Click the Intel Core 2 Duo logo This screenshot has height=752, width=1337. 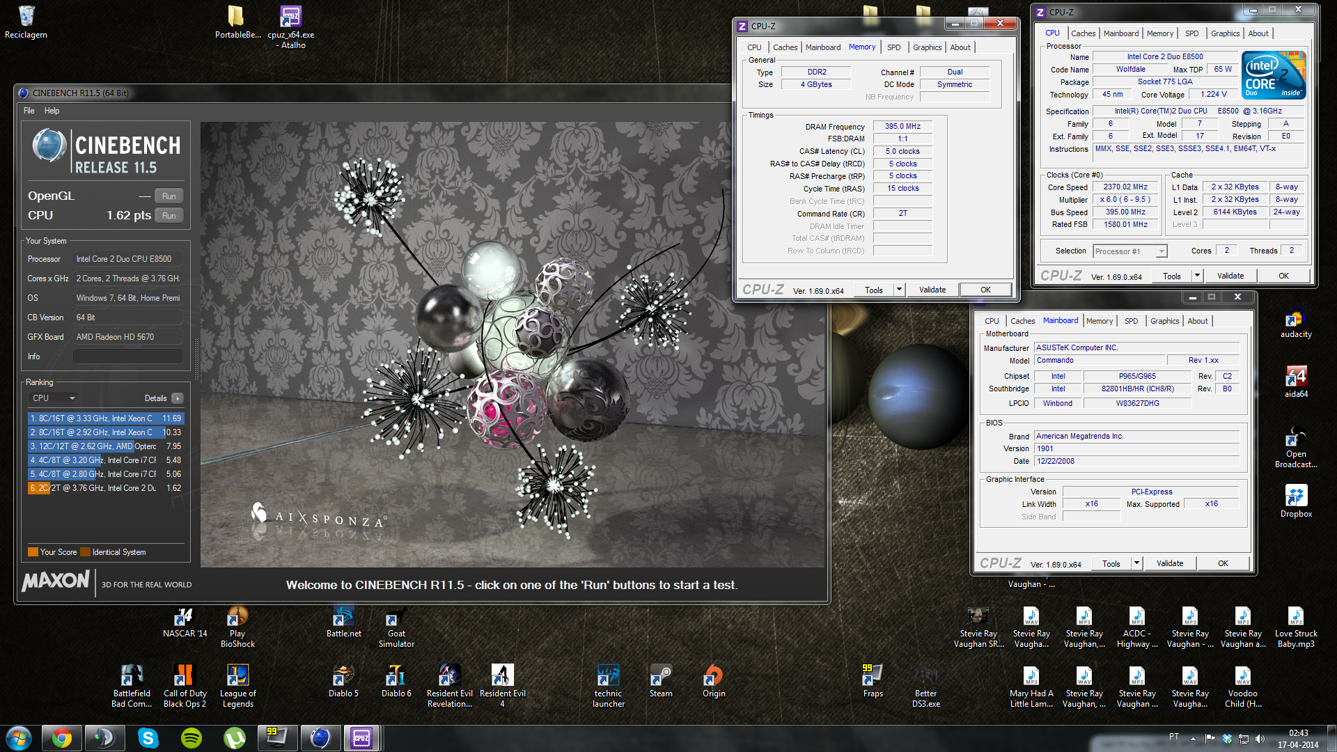click(x=1274, y=75)
